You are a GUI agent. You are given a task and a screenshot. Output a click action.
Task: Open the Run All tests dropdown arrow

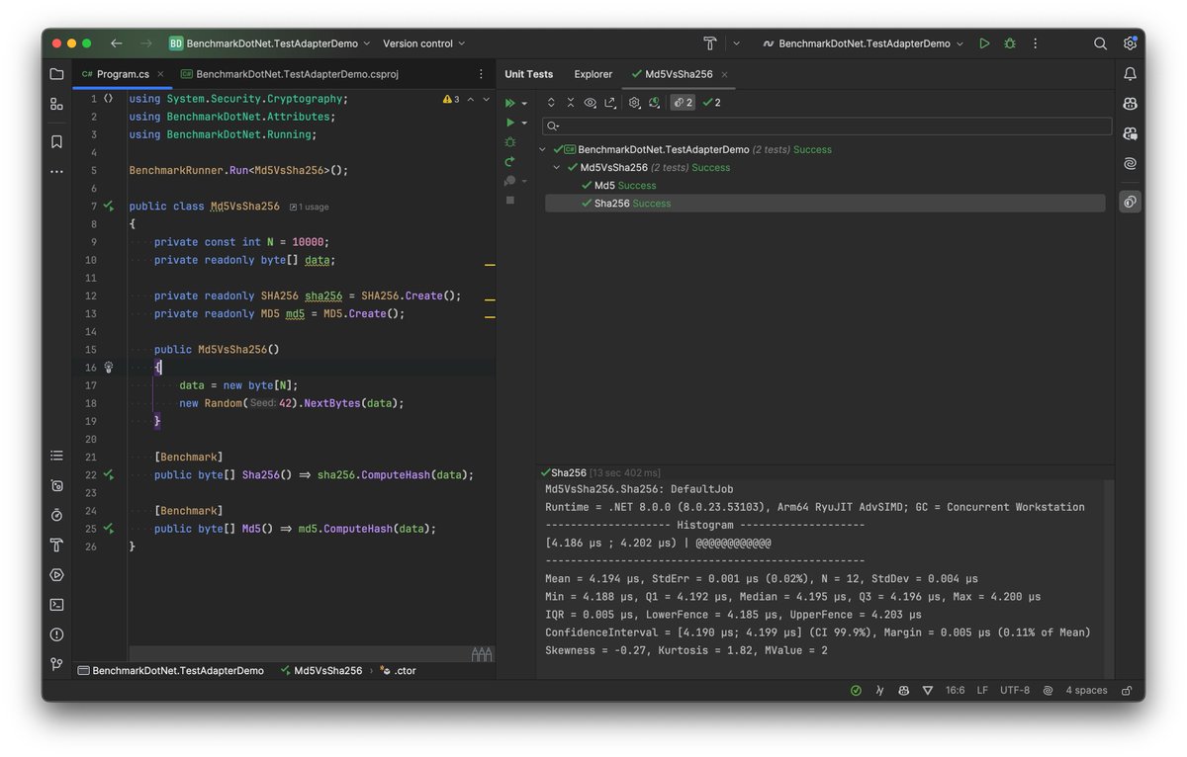click(x=524, y=104)
